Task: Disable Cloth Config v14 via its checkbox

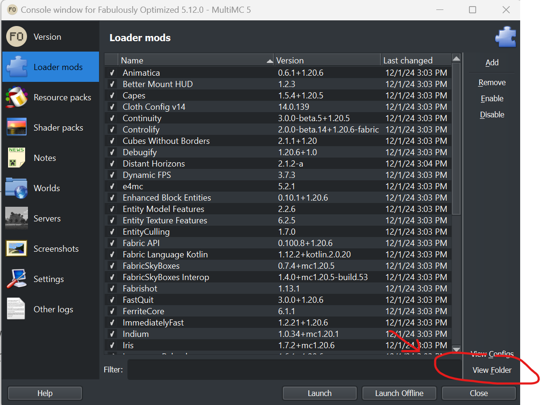Action: 112,107
